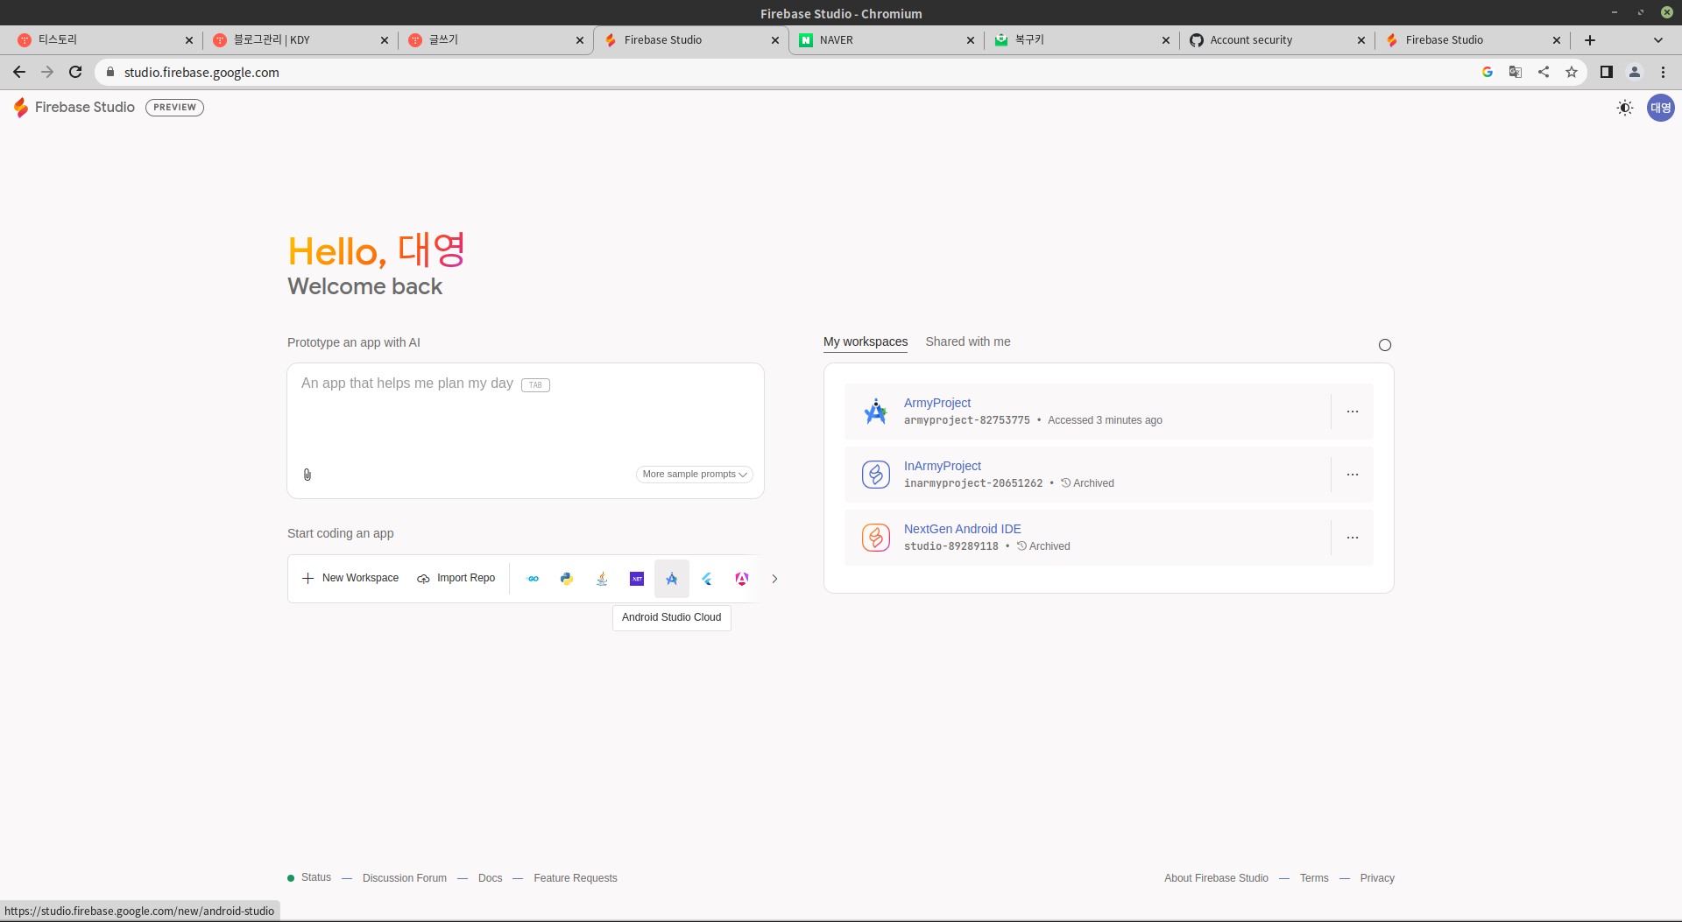Screen dimensions: 1682x922
Task: Select the .NET template icon
Action: pyautogui.click(x=637, y=579)
